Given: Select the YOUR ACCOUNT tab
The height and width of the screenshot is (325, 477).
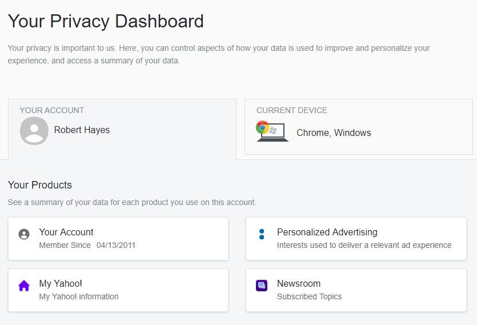Looking at the screenshot, I should click(122, 129).
